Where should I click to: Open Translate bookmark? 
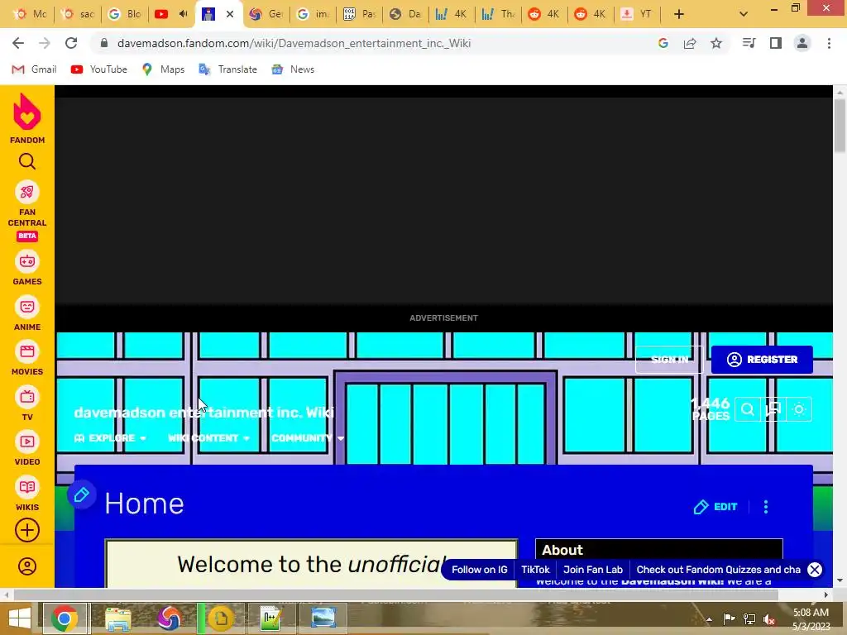[x=227, y=69]
